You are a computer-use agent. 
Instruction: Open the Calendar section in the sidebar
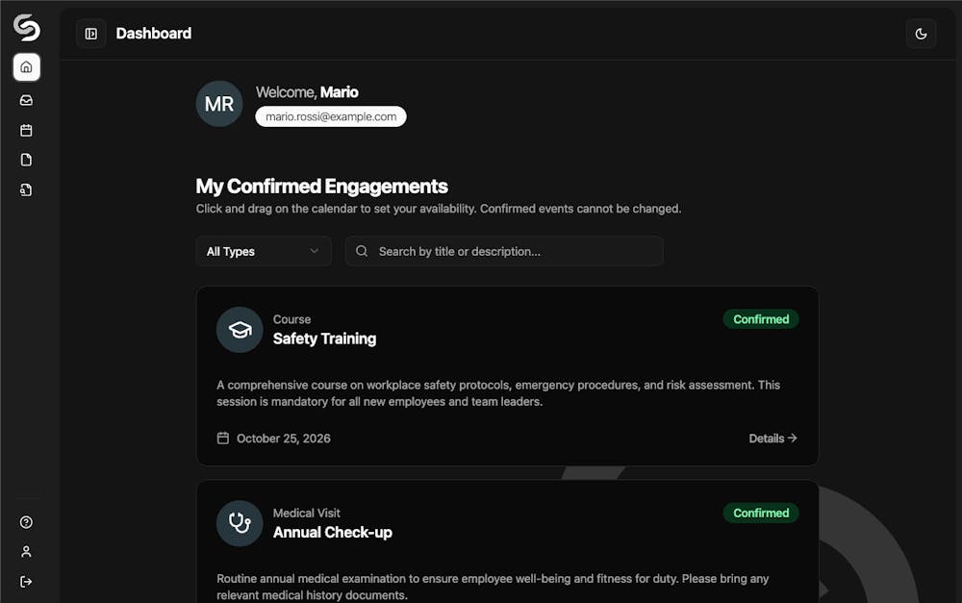click(26, 129)
